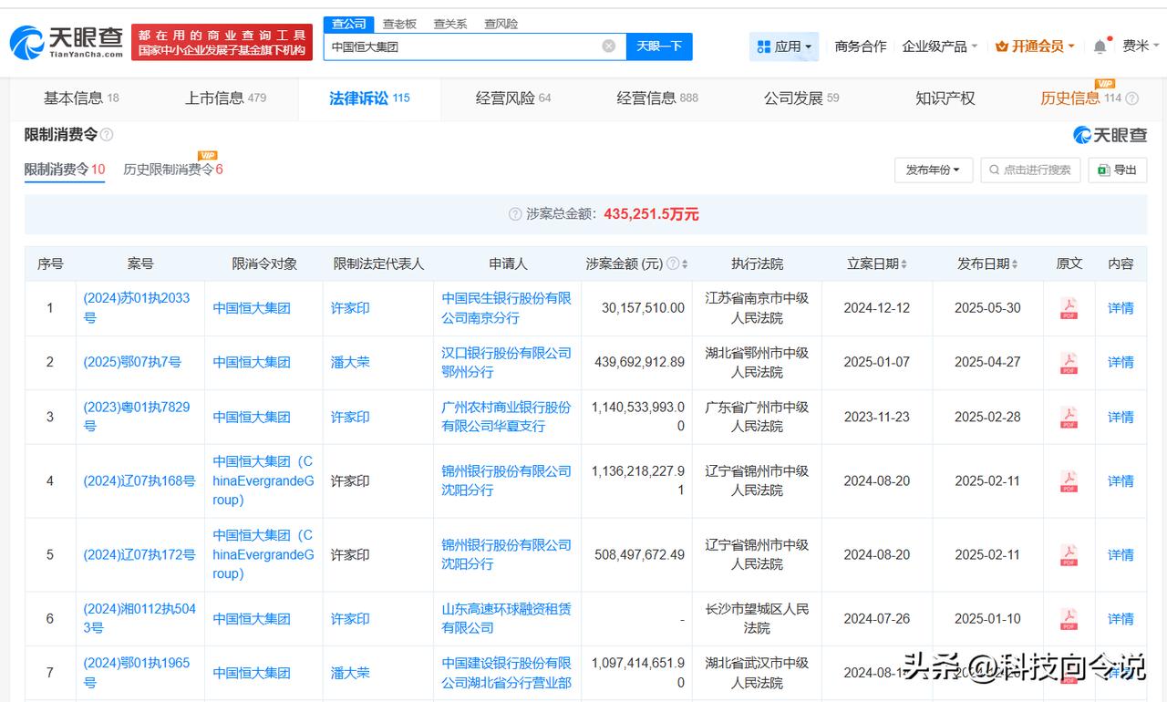Select the 历史限制消费令 6 sub-tab
1167x702 pixels.
point(173,170)
